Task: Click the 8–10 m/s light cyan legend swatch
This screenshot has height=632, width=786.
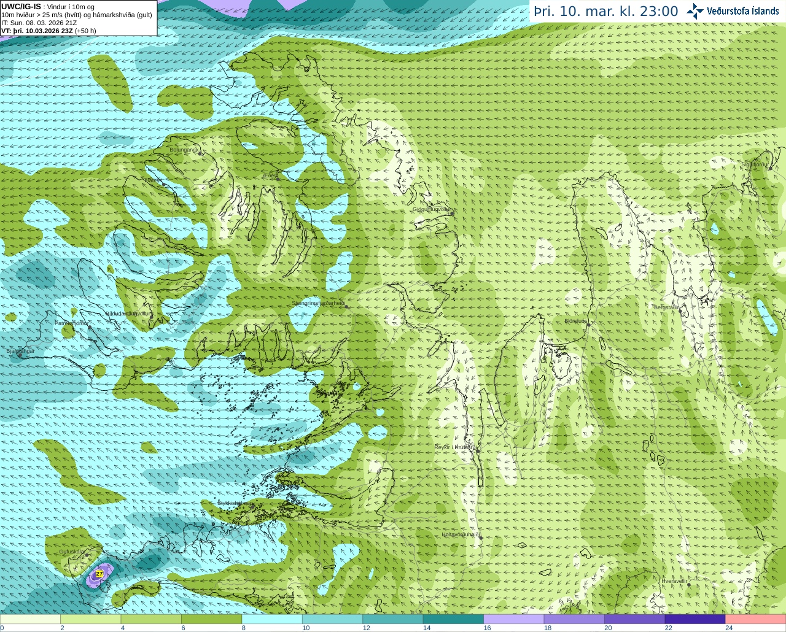Action: (x=272, y=619)
